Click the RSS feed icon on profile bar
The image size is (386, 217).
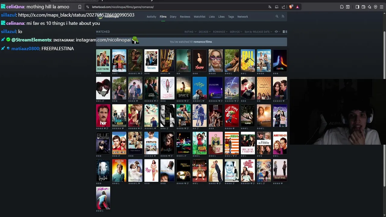[283, 17]
